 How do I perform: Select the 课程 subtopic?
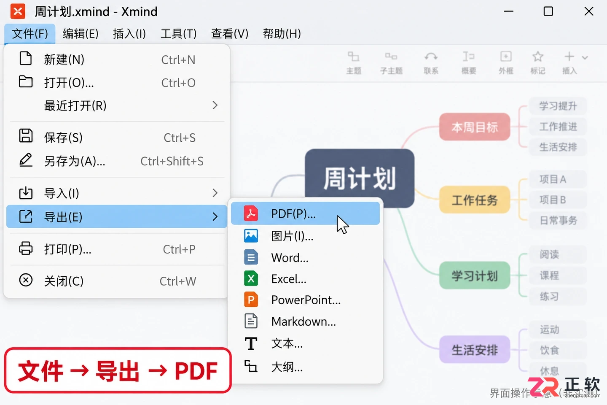[x=557, y=275]
